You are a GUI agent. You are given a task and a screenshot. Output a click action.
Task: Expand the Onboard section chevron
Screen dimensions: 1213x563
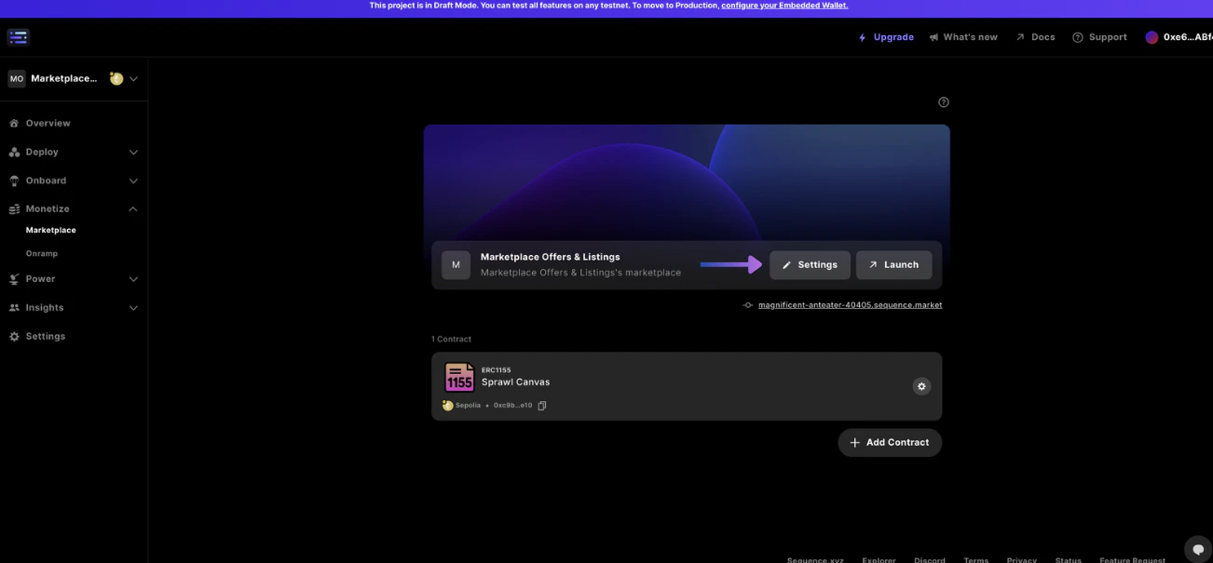pyautogui.click(x=133, y=181)
